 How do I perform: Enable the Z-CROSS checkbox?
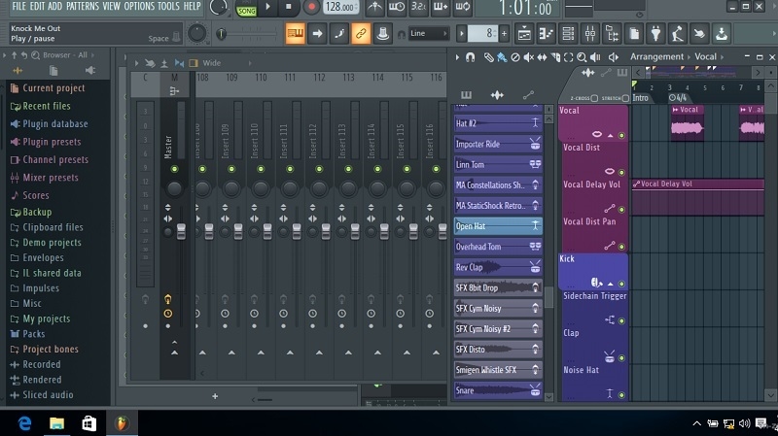(x=594, y=98)
